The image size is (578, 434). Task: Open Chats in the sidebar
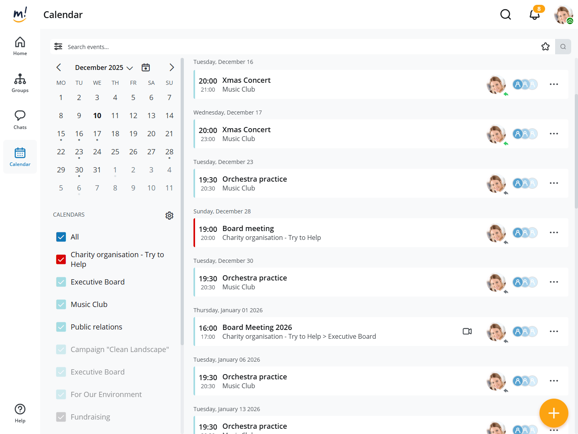click(20, 120)
